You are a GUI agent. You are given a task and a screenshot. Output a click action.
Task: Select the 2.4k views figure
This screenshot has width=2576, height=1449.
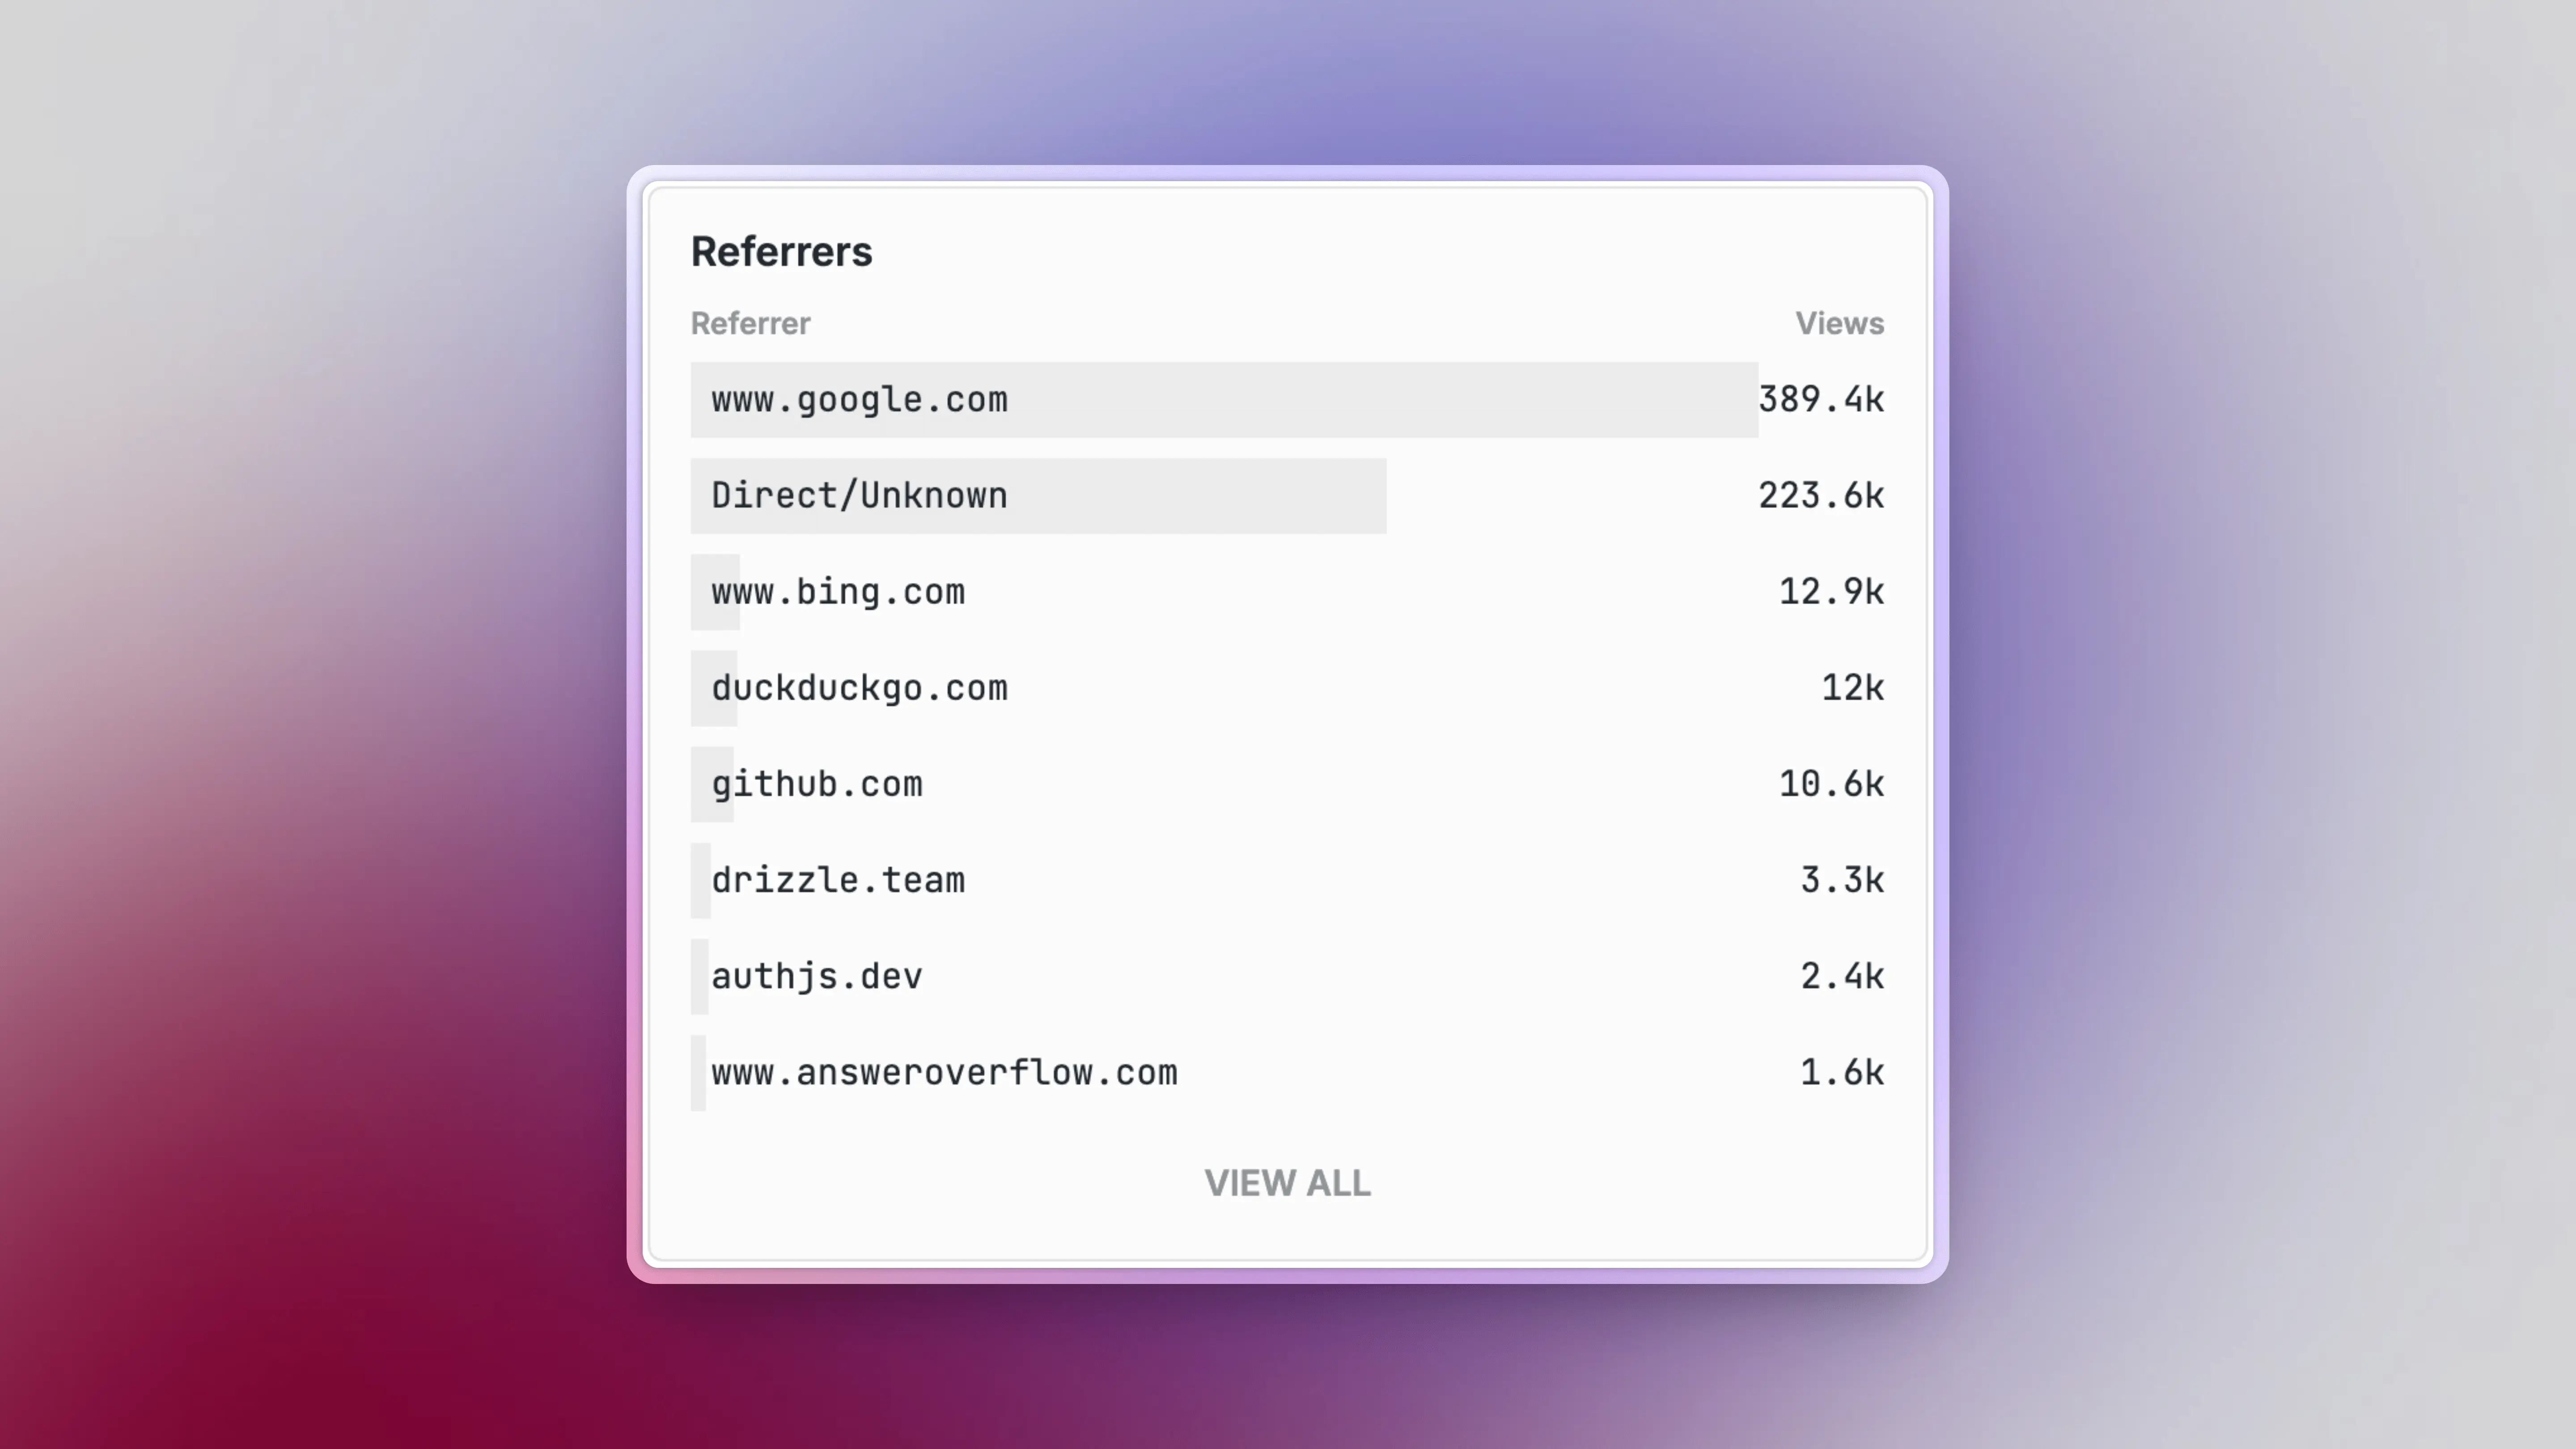pos(1842,976)
